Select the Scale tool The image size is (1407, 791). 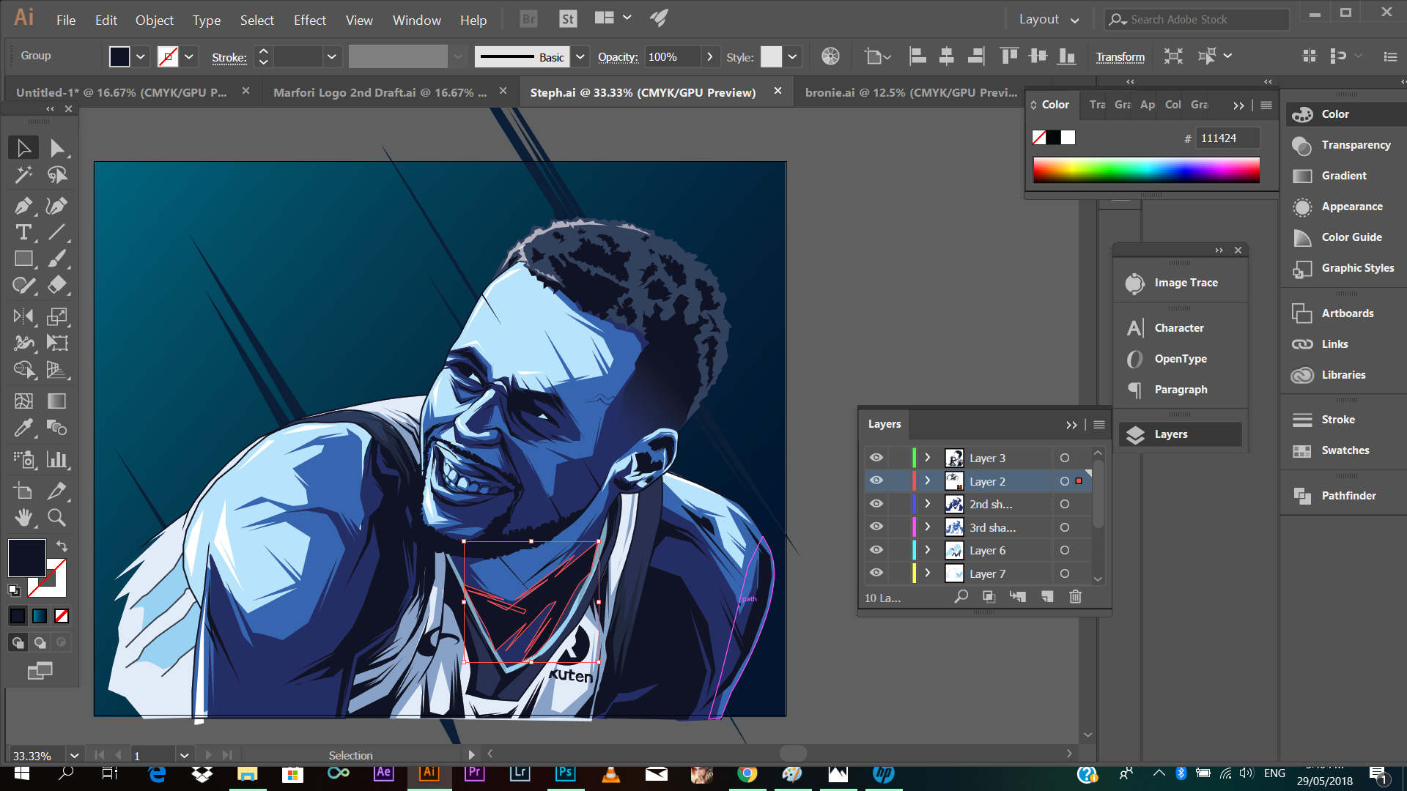(x=57, y=316)
